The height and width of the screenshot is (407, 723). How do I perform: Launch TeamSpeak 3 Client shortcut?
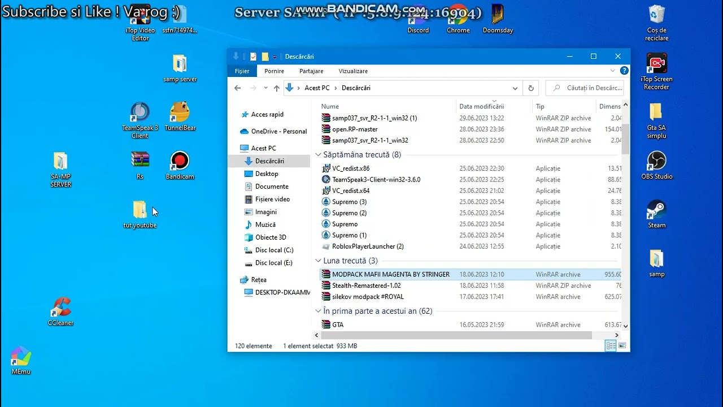pos(140,120)
